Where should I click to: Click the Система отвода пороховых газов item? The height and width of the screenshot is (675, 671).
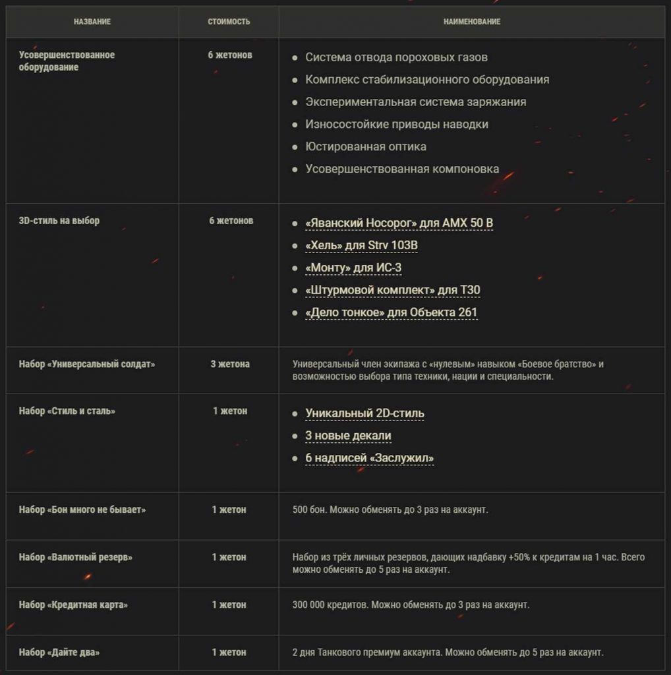(x=396, y=57)
